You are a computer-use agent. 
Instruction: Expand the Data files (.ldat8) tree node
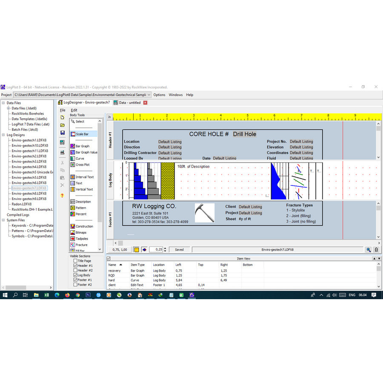pos(8,108)
